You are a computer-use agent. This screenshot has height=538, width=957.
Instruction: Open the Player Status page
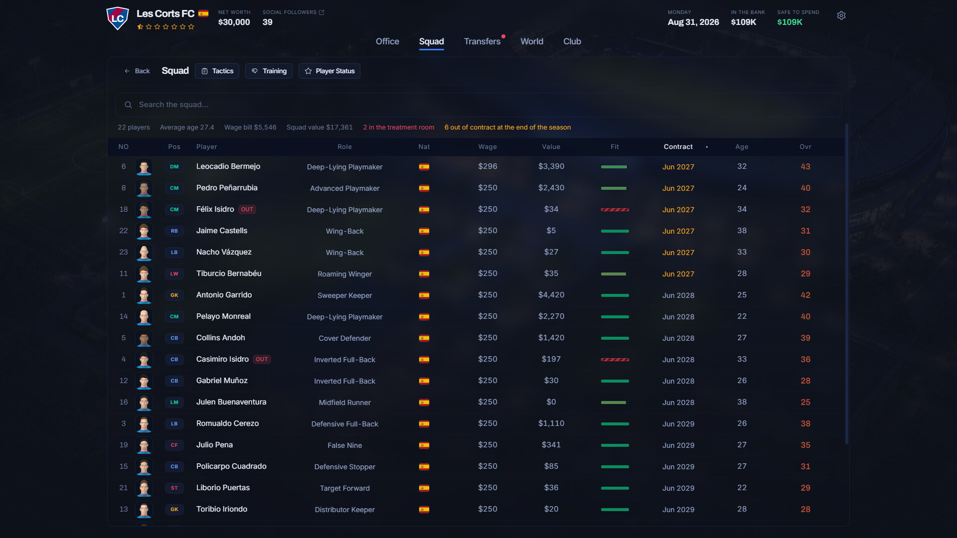pos(329,71)
